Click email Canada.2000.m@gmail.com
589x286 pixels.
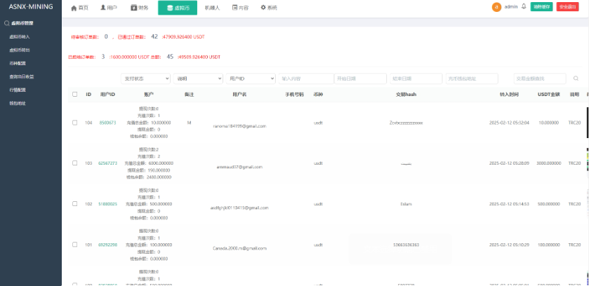coord(239,248)
